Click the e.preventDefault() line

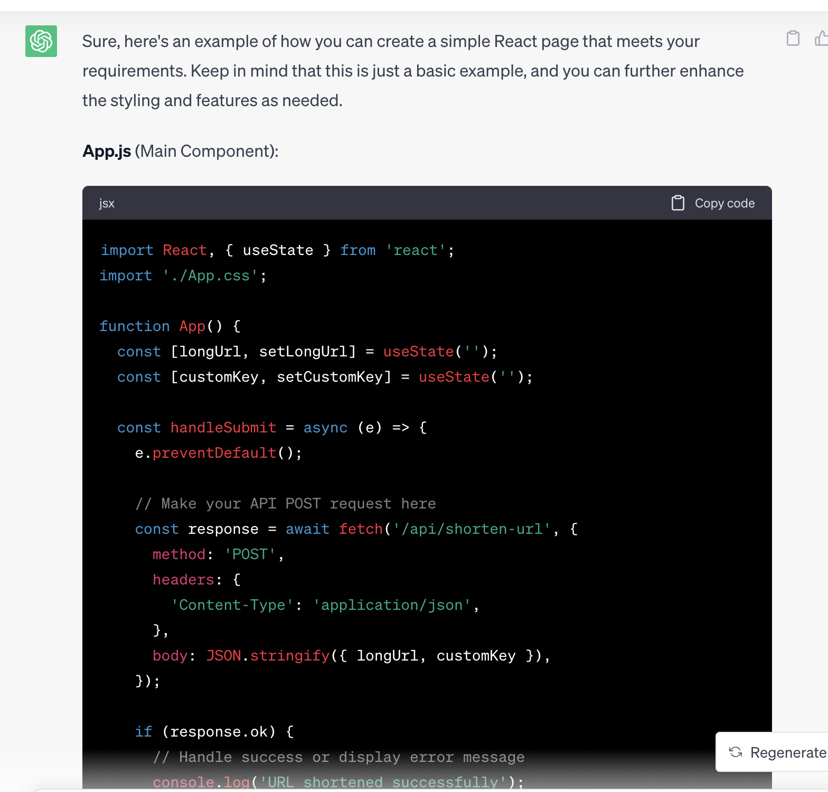(x=219, y=453)
